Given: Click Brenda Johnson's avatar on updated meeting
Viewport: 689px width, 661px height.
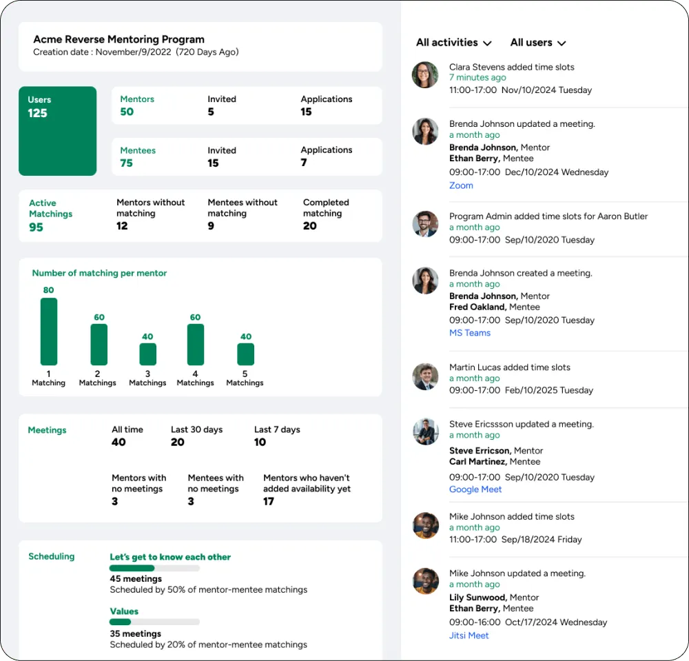Looking at the screenshot, I should [425, 131].
